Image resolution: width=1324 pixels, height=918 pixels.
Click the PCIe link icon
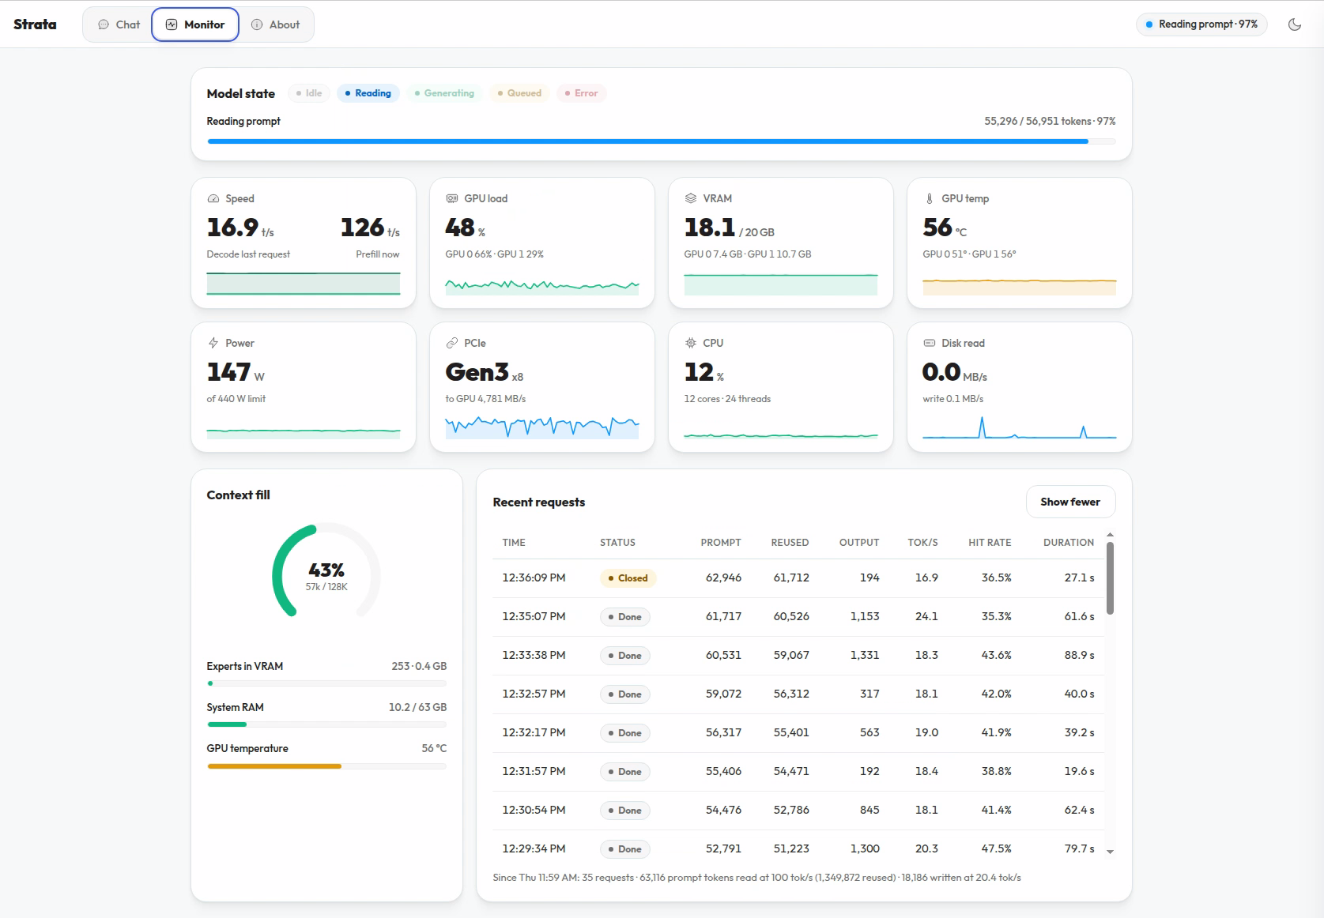pyautogui.click(x=451, y=344)
